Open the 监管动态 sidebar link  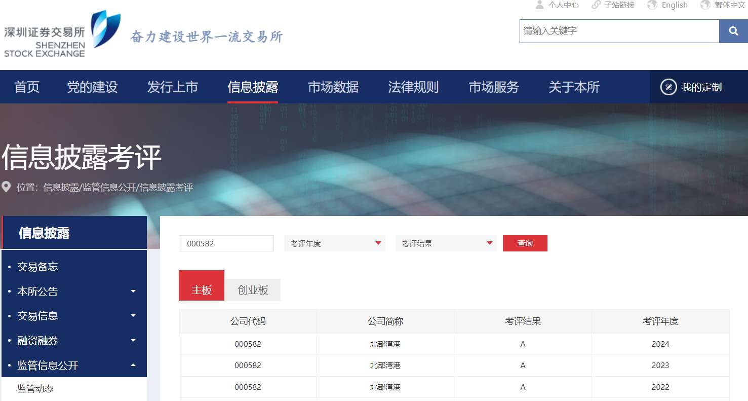point(35,389)
